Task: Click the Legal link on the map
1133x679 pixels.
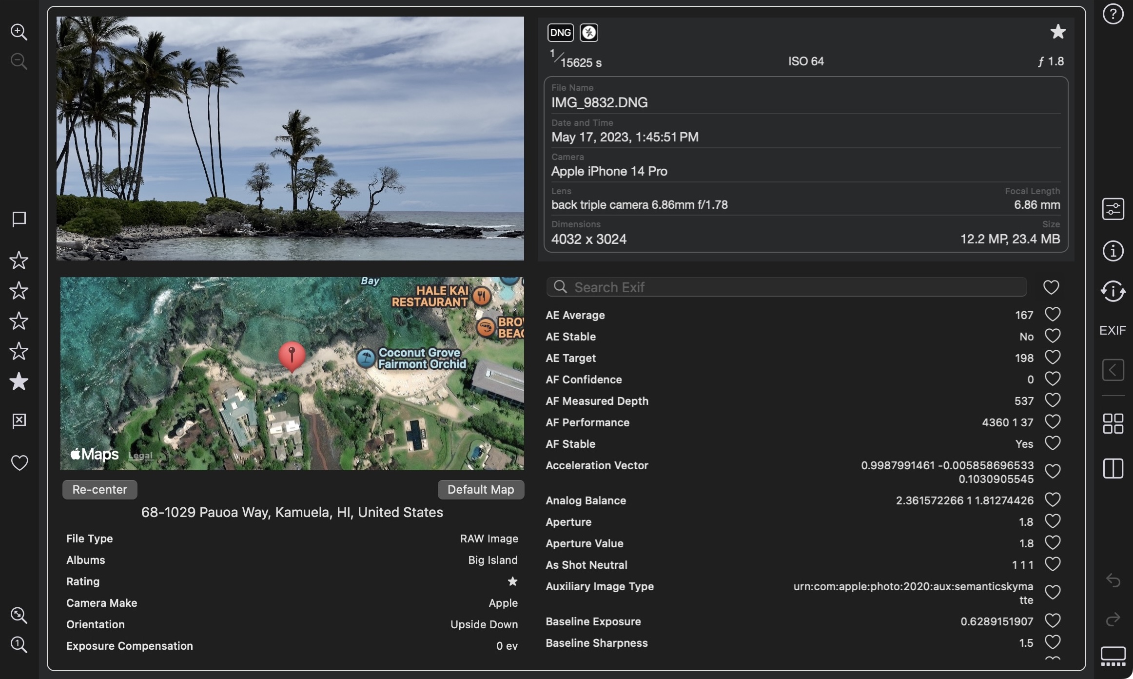Action: point(140,456)
